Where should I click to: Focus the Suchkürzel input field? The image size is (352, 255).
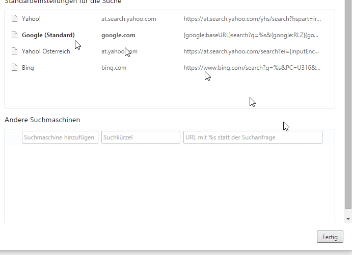[x=141, y=137]
